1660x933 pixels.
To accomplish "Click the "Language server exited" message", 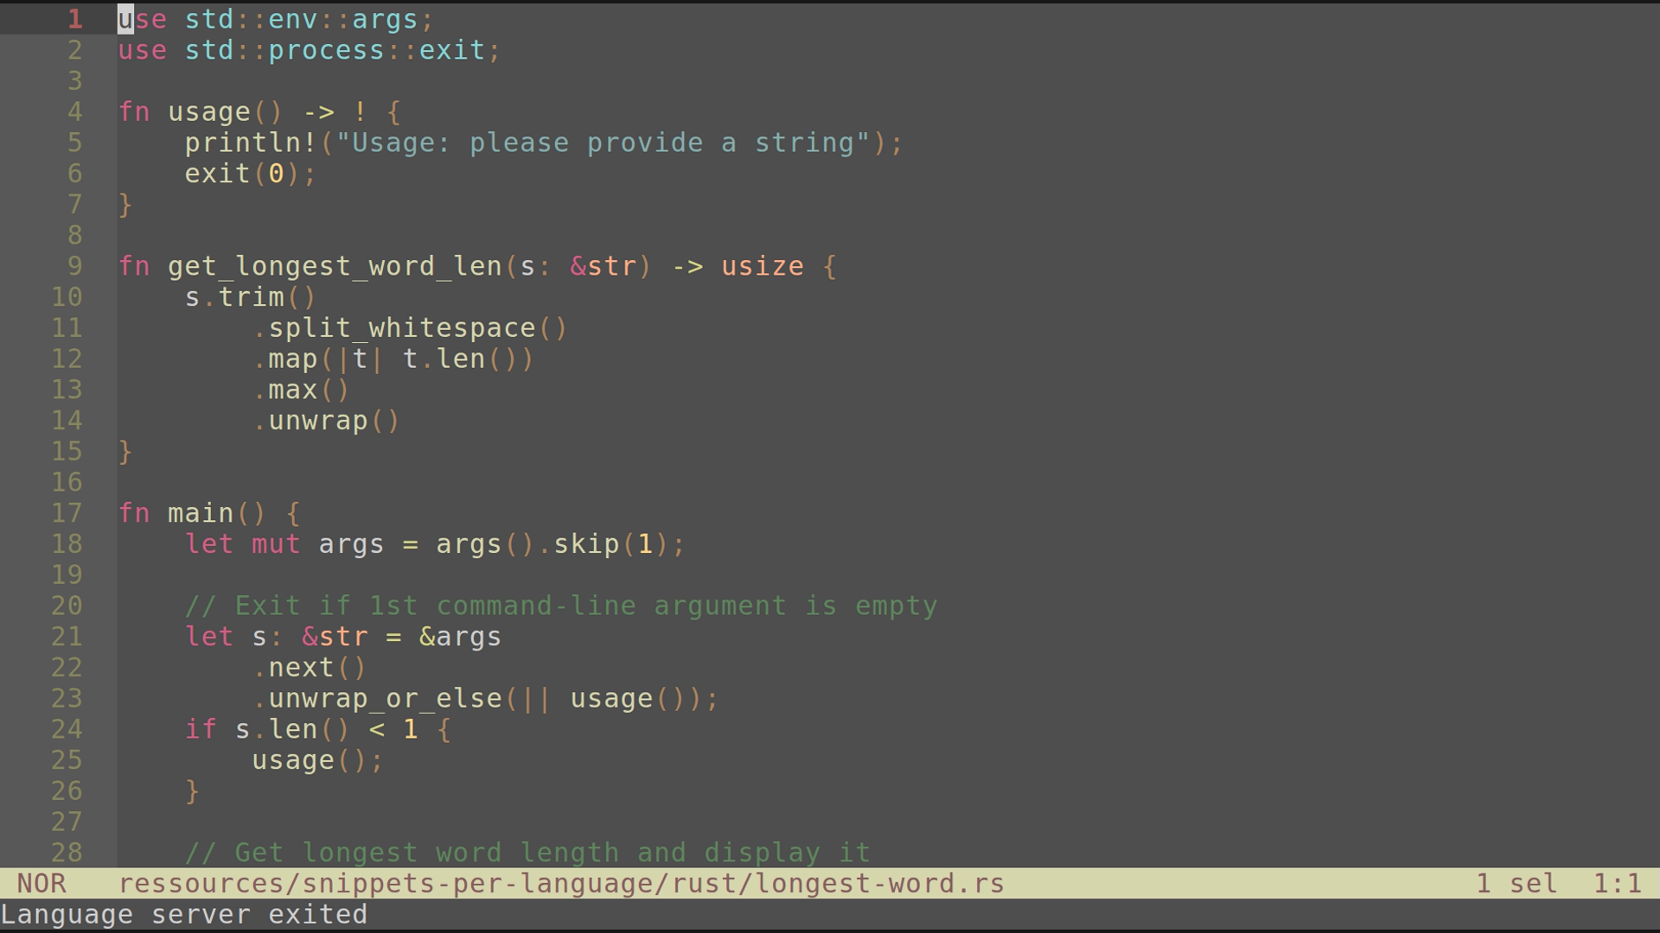I will click(x=184, y=915).
